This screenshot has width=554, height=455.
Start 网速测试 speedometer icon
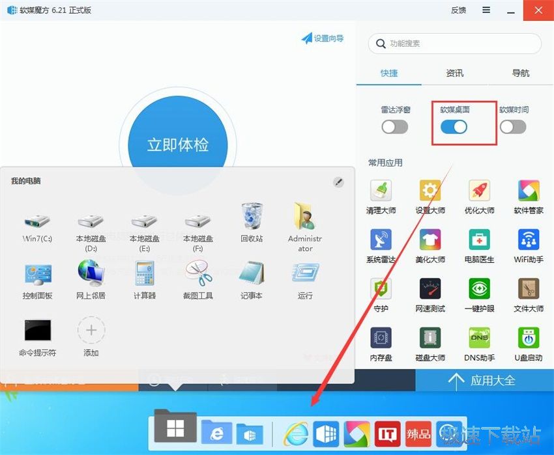[x=430, y=289]
